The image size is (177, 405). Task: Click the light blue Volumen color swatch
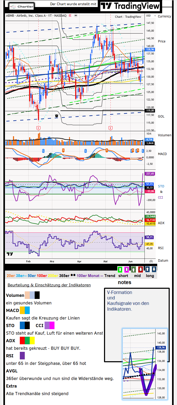pos(32,295)
